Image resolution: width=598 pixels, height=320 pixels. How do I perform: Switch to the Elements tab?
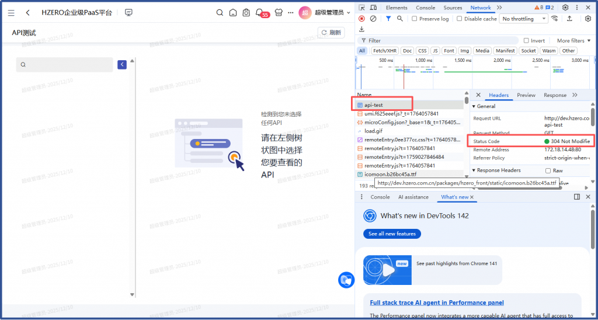point(397,8)
